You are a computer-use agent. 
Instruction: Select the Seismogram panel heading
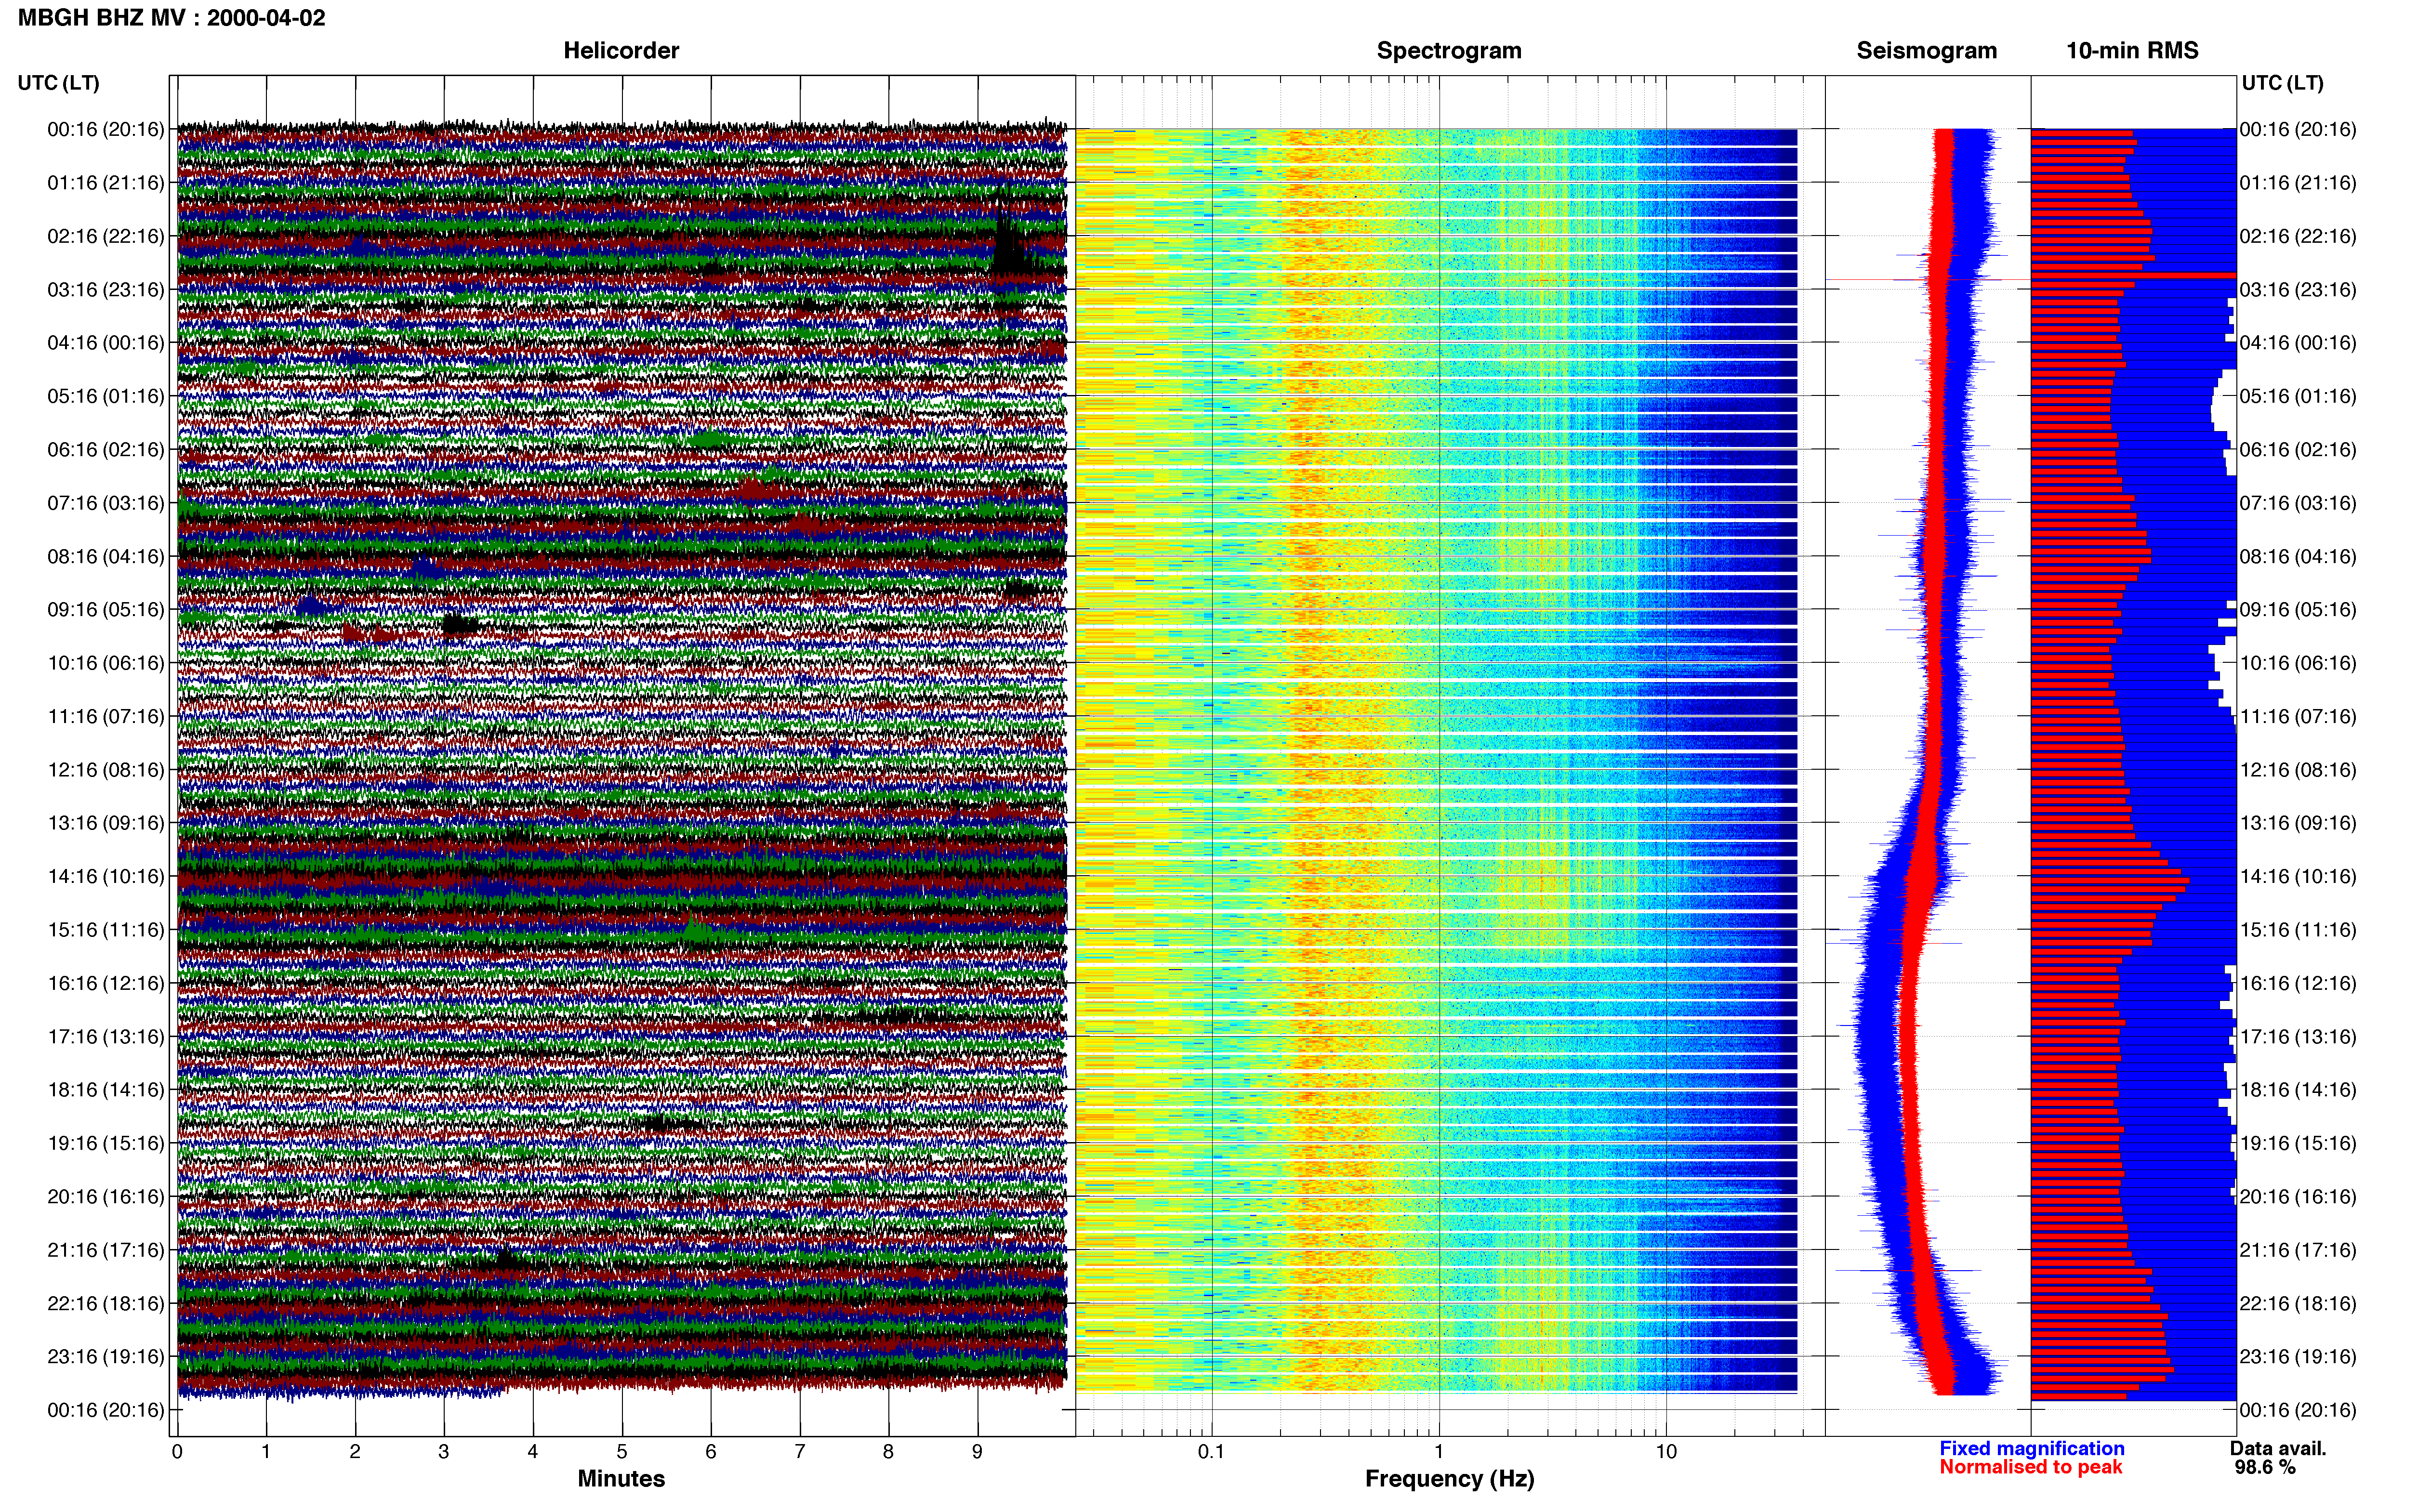1926,51
